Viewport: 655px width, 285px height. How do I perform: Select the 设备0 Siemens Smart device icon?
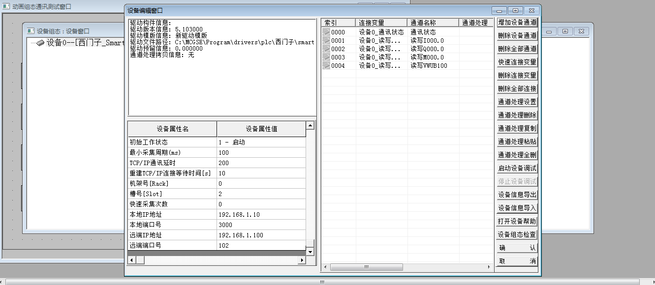tap(40, 43)
